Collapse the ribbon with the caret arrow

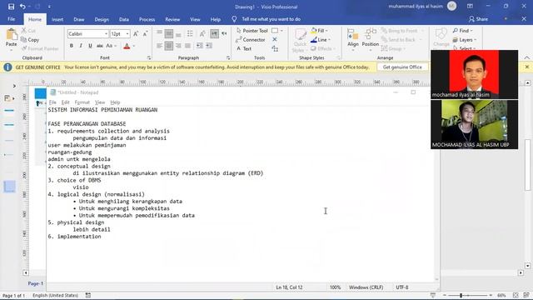tap(527, 57)
